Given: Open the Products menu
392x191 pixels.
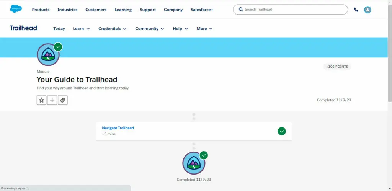Looking at the screenshot, I should click(x=41, y=10).
